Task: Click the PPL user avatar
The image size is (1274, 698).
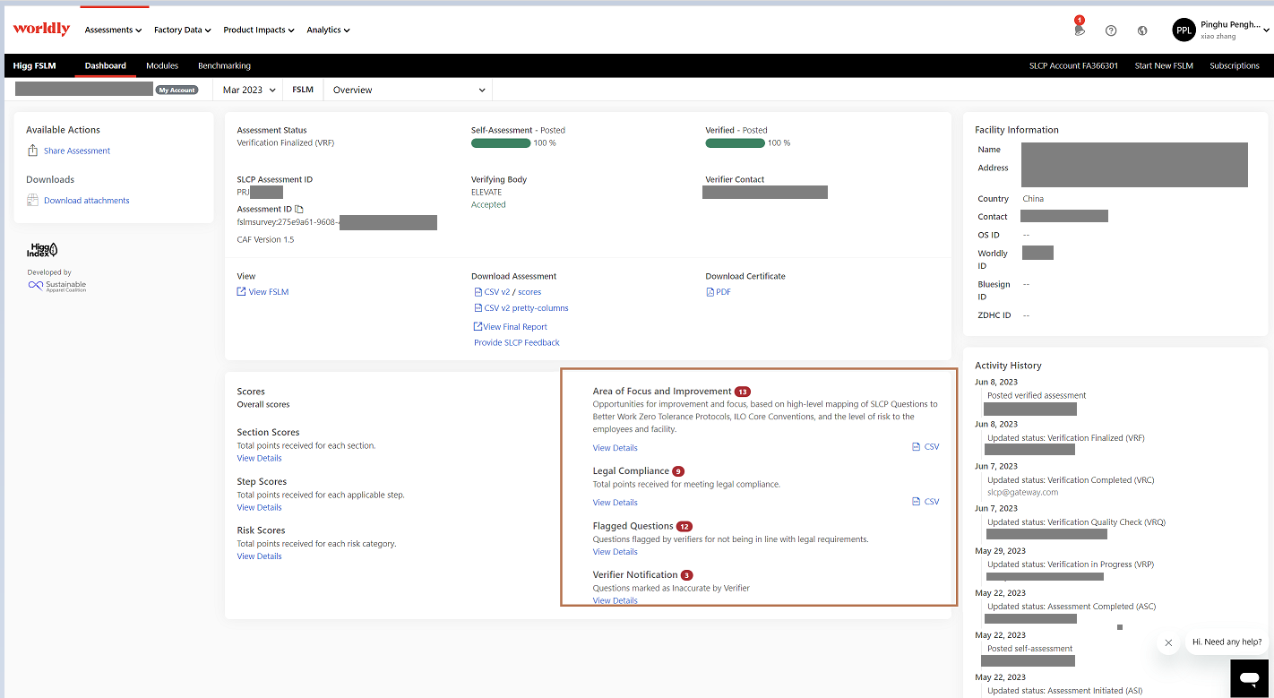Action: tap(1184, 30)
